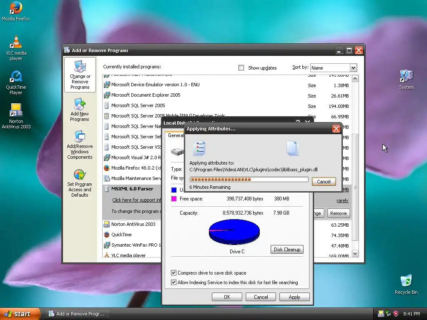Image resolution: width=427 pixels, height=320 pixels.
Task: Click the Start button
Action: click(x=20, y=314)
